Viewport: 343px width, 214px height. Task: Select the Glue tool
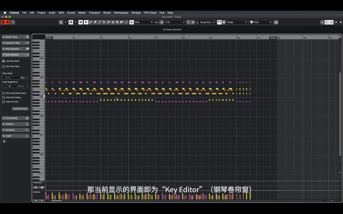[109, 22]
